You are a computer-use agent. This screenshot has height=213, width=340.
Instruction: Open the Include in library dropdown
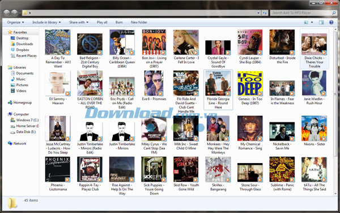[46, 22]
